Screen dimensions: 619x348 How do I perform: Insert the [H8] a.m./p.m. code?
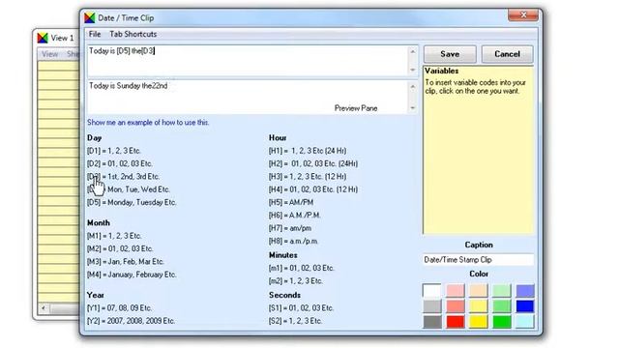point(293,241)
